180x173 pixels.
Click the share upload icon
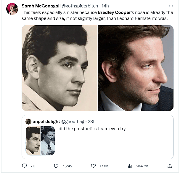tap(170, 166)
